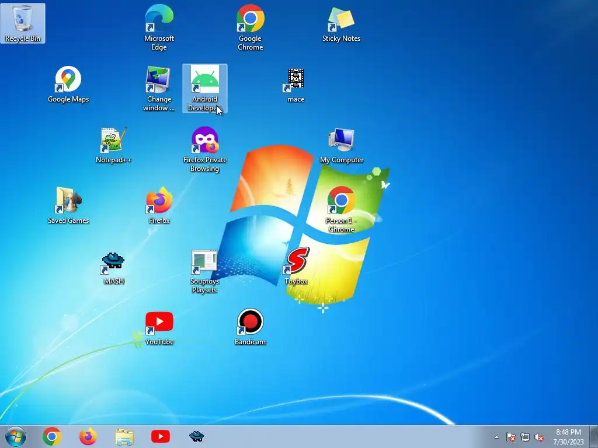Select the Google Chrome desktop shortcut
Viewport: 598px width, 448px height.
[250, 27]
